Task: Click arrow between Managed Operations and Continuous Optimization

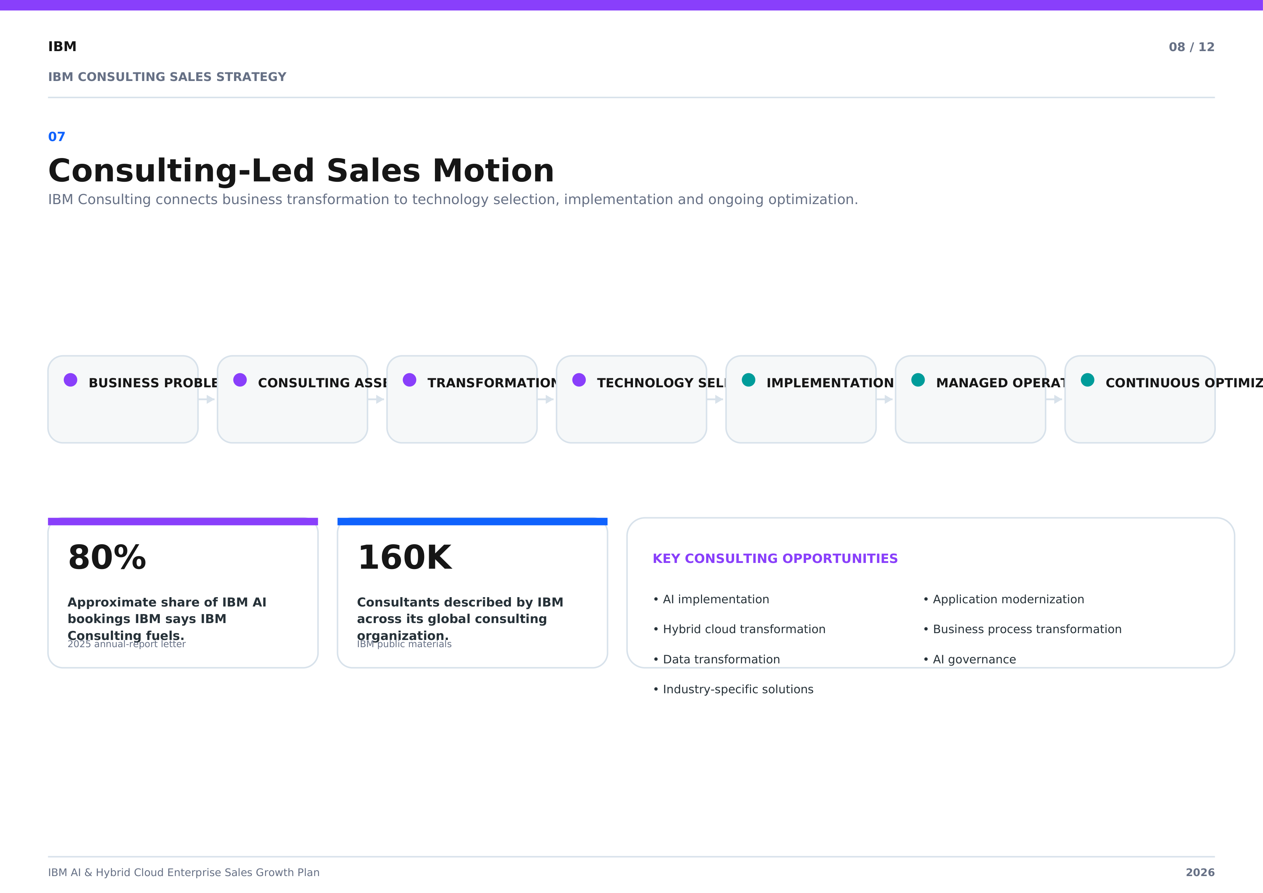Action: [x=1054, y=399]
